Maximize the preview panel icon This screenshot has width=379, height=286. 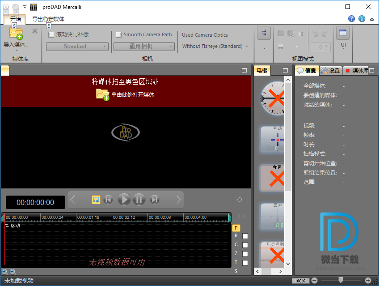244,70
